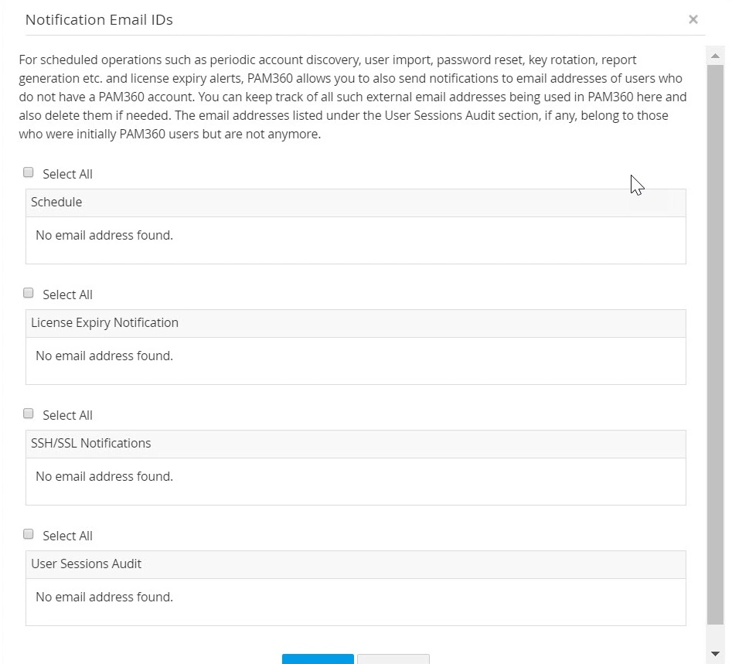Click the User Sessions Audit header
This screenshot has height=664, width=732.
[x=86, y=564]
